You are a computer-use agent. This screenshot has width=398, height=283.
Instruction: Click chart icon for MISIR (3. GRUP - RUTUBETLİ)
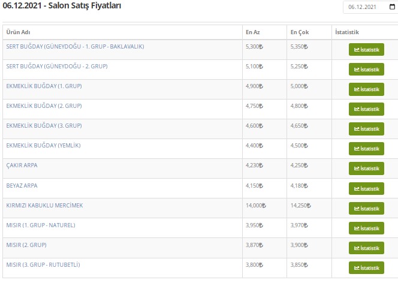[x=357, y=267]
